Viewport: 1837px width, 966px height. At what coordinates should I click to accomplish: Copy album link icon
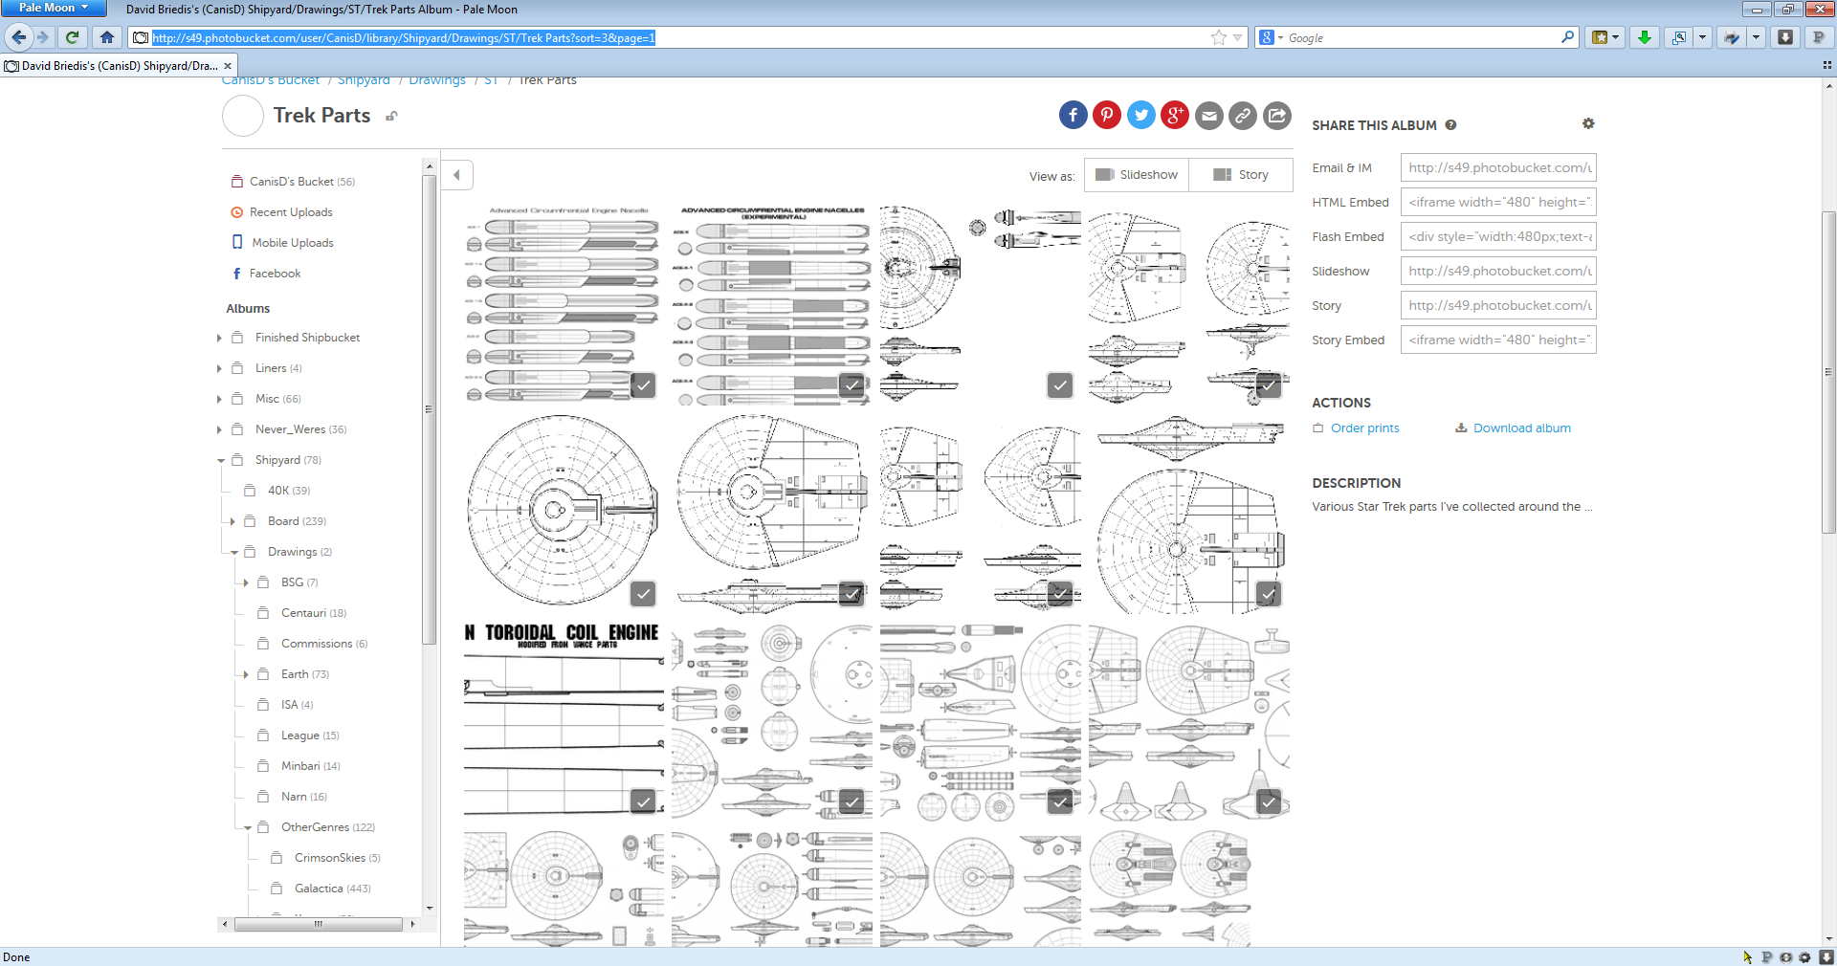[x=1243, y=116]
